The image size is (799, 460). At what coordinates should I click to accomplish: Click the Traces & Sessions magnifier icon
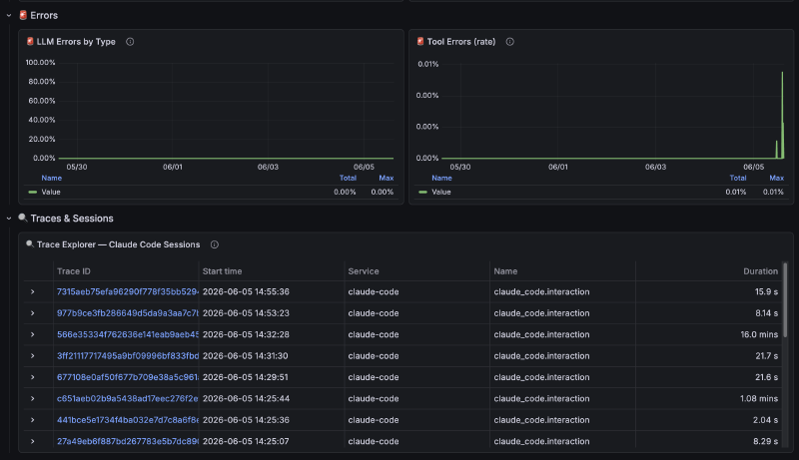click(22, 218)
